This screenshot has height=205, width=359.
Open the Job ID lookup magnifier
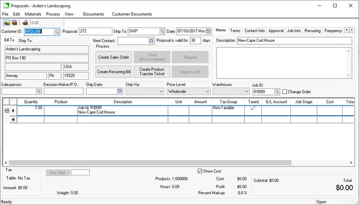pyautogui.click(x=277, y=91)
